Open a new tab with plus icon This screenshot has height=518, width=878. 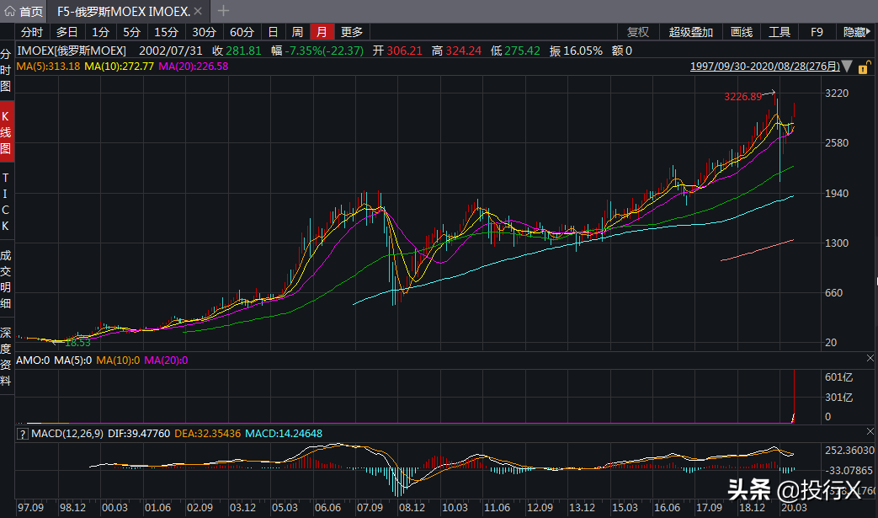tap(223, 11)
